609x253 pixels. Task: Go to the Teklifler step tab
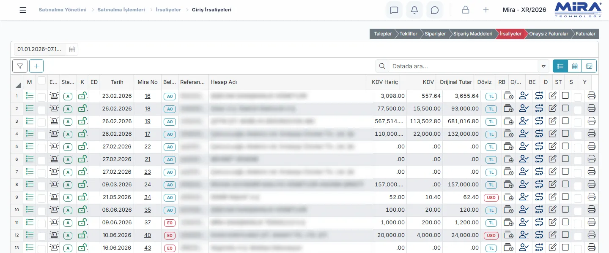pyautogui.click(x=408, y=34)
